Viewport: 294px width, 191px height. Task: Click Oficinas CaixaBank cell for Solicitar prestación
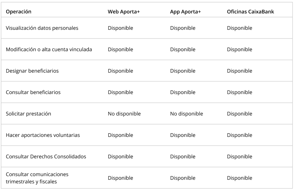[239, 114]
